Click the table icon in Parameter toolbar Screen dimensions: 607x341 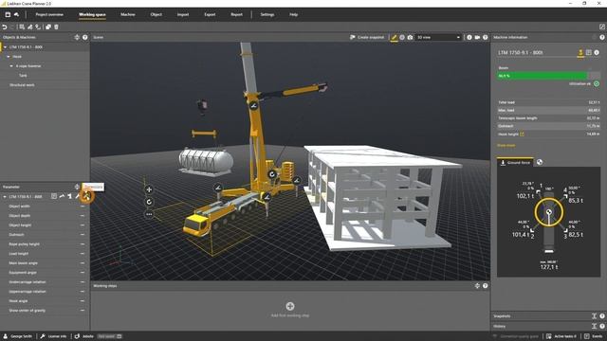coord(54,196)
